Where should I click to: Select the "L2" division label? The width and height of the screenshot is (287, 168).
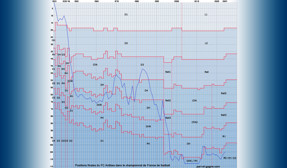(x=206, y=43)
